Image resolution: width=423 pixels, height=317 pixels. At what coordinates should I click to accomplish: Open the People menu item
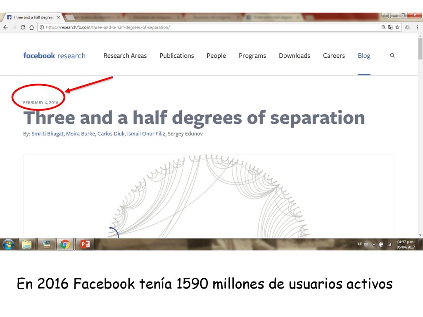[x=216, y=56]
